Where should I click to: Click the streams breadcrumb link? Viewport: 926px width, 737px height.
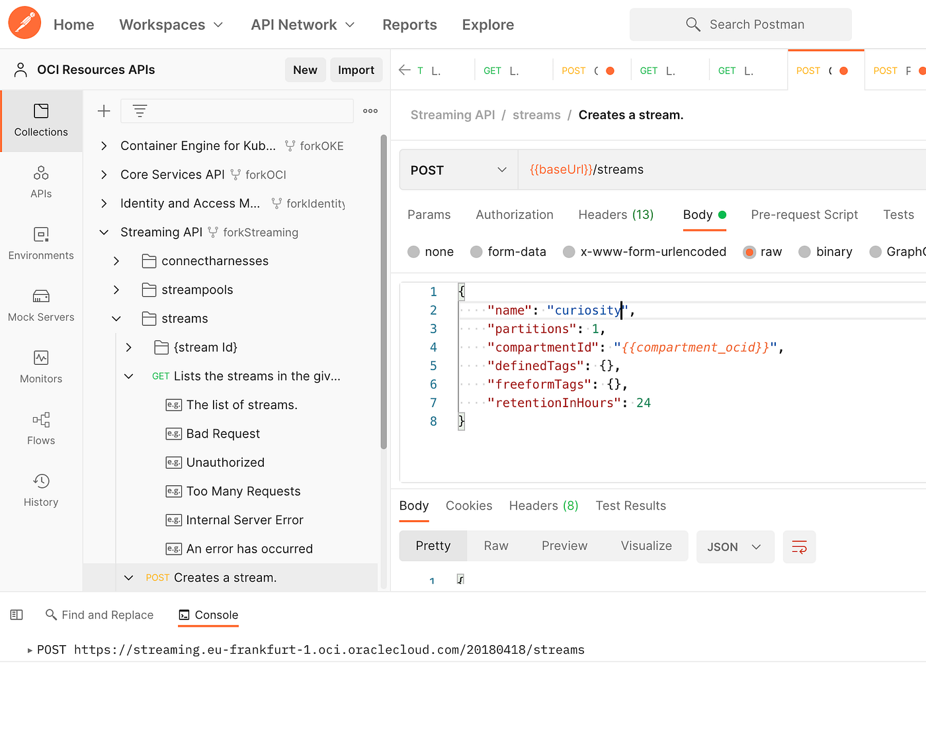pos(536,115)
